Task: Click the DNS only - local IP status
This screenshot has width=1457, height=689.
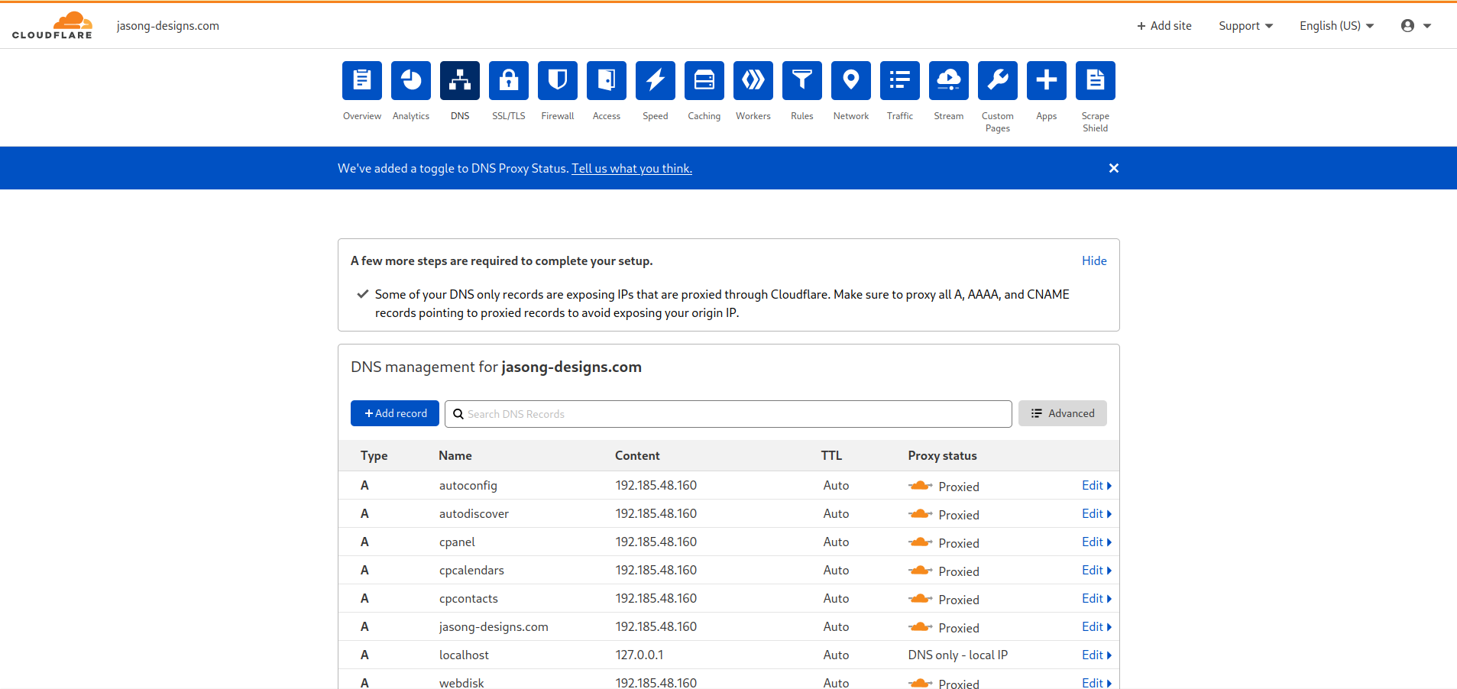Action: tap(958, 655)
